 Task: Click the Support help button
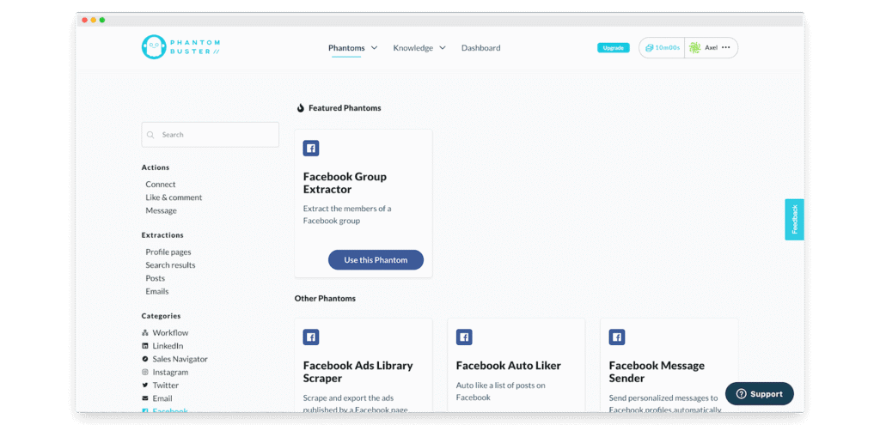[760, 393]
